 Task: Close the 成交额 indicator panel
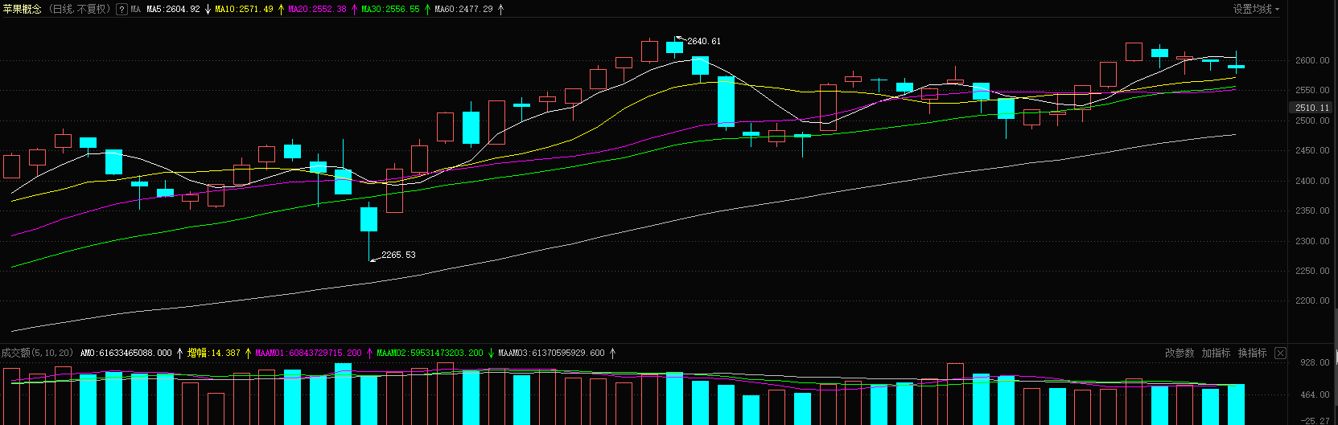click(1280, 353)
